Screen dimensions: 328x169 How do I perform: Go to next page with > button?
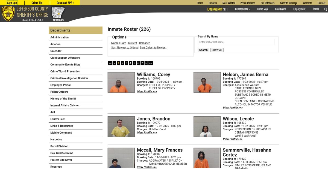[x=146, y=63]
